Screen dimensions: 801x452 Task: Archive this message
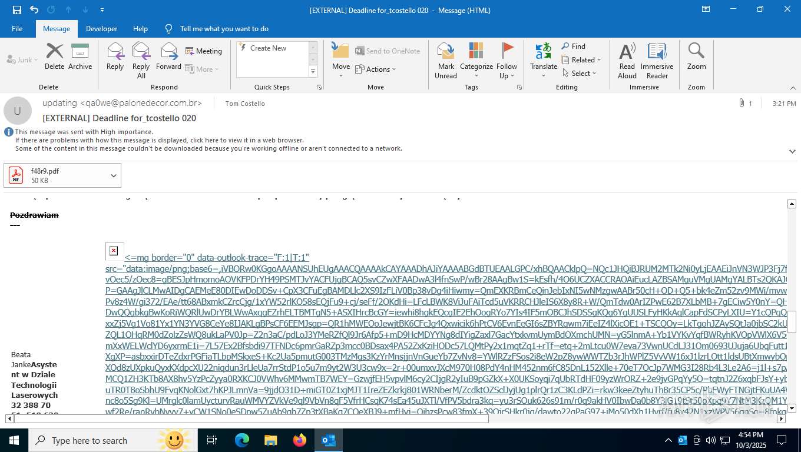coord(80,56)
